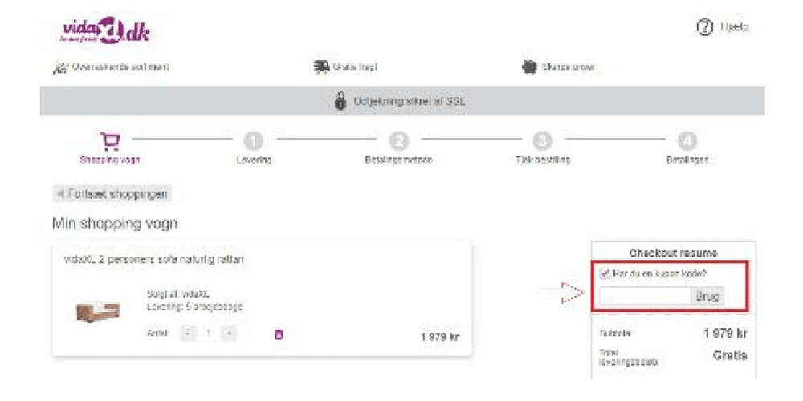Open the rattan sofa product thumbnail
Viewport: 803px width, 401px height.
[x=98, y=313]
